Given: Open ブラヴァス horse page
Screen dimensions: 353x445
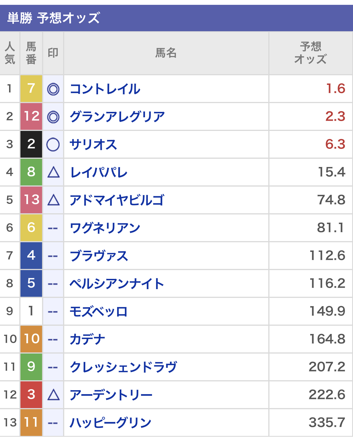Looking at the screenshot, I should 99,256.
